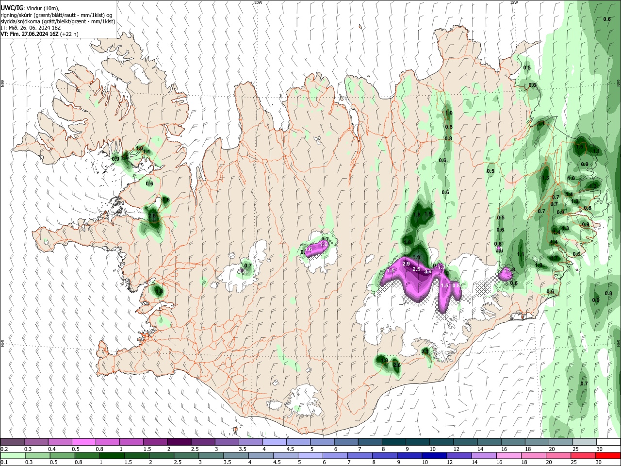Select the lightest green 0.1 rain legend swatch
This screenshot has height=466, width=621.
pos(12,455)
